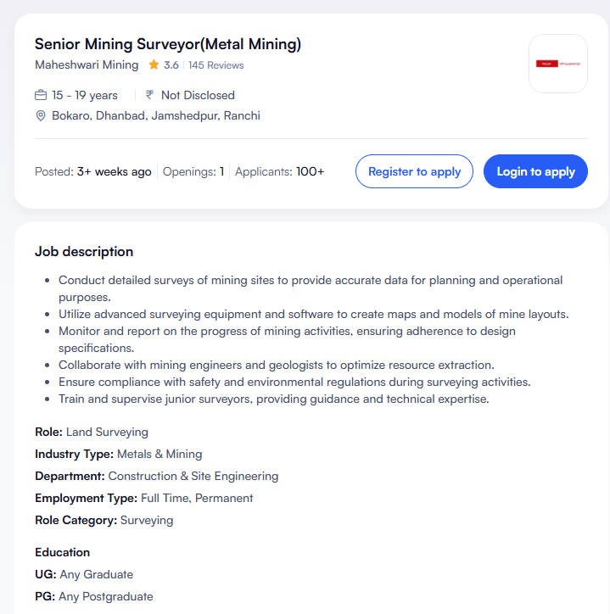Screen dimensions: 610x614
Task: Select the Senior Mining Surveyor job title
Action: (x=168, y=44)
